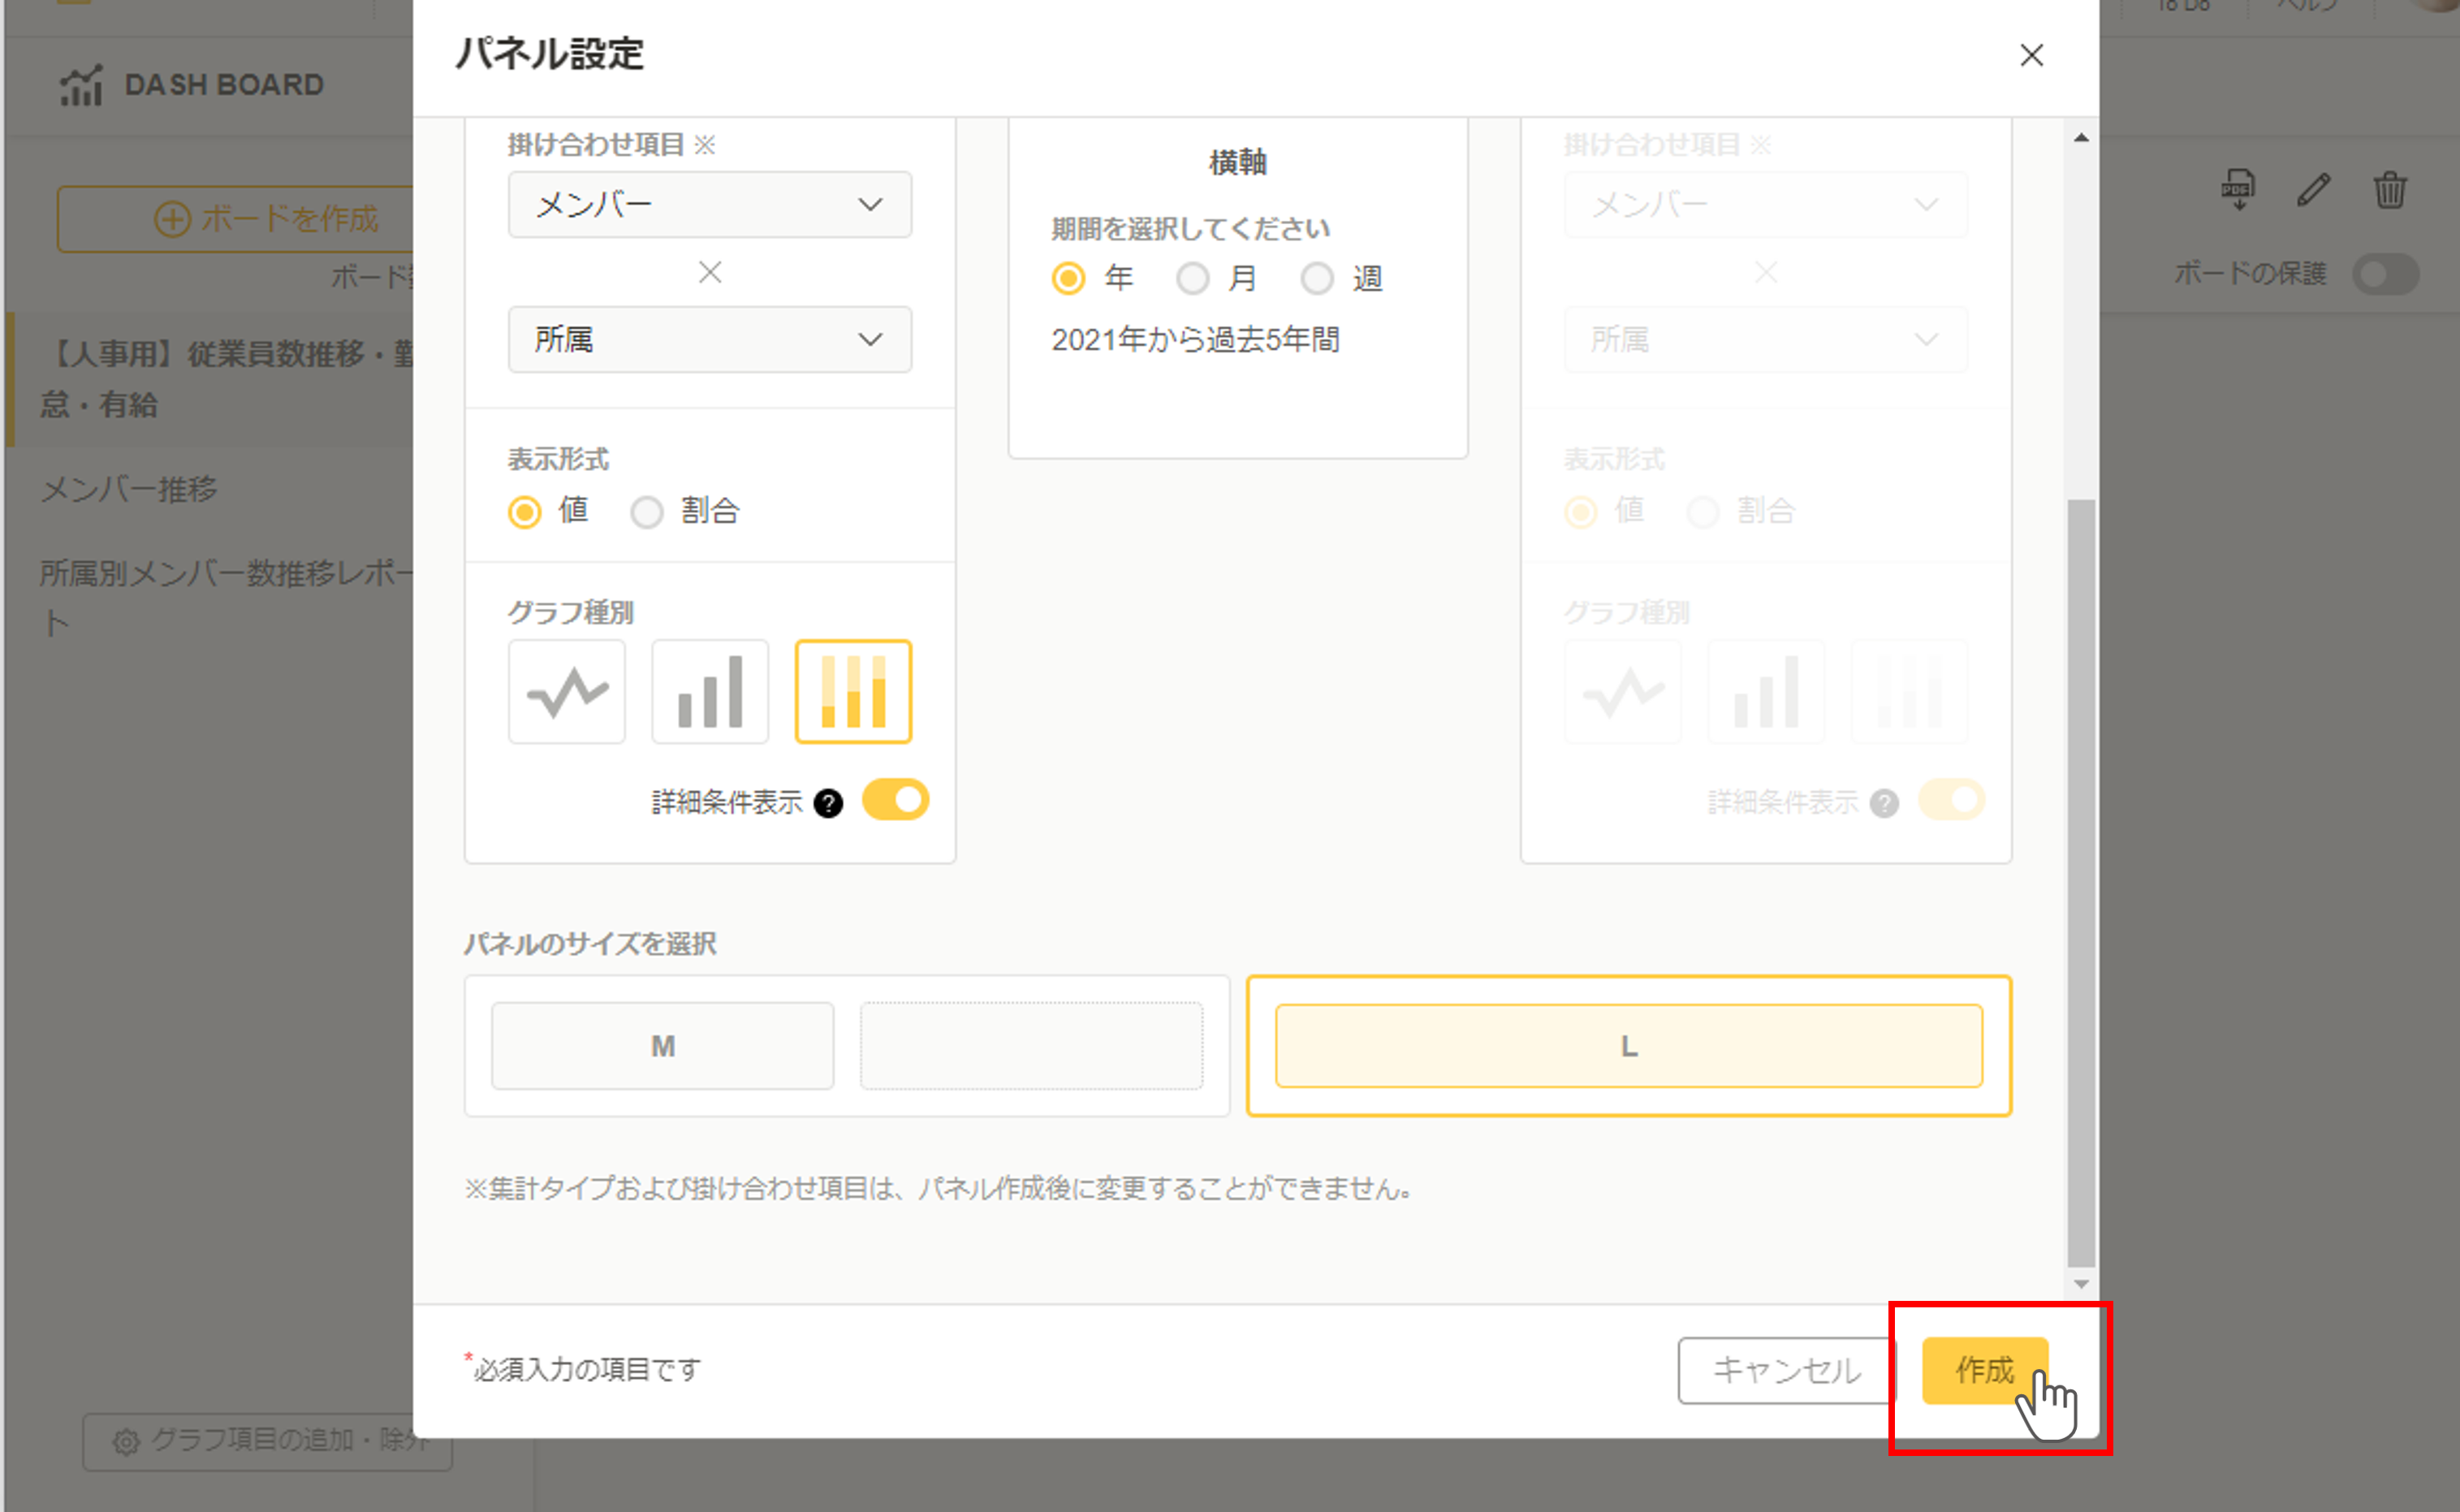The width and height of the screenshot is (2460, 1512).
Task: Click the faded stacked bar icon on right
Action: [x=1910, y=692]
